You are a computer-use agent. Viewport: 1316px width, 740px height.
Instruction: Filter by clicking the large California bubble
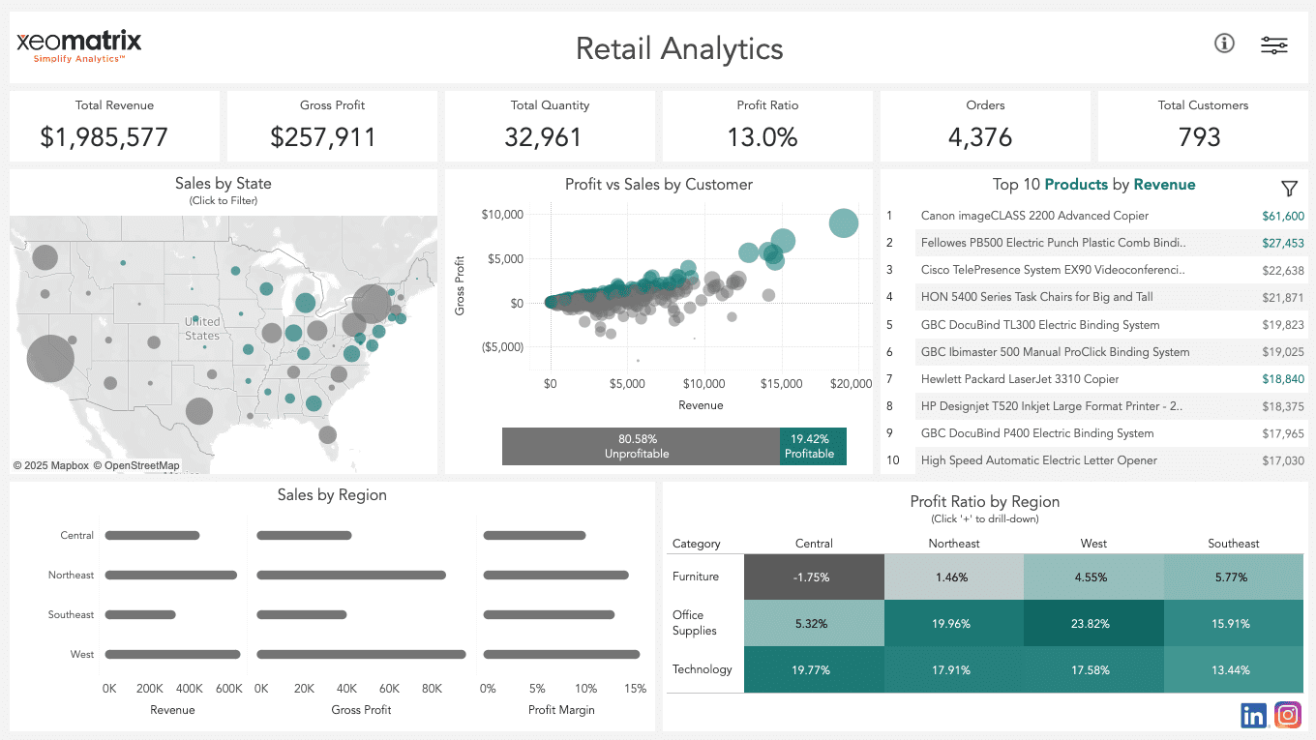click(x=50, y=358)
